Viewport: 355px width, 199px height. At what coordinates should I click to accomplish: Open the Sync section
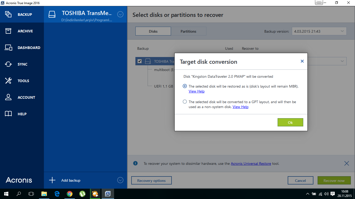22,64
